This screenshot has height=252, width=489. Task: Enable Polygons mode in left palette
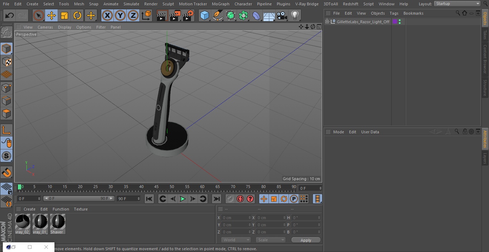pyautogui.click(x=6, y=114)
